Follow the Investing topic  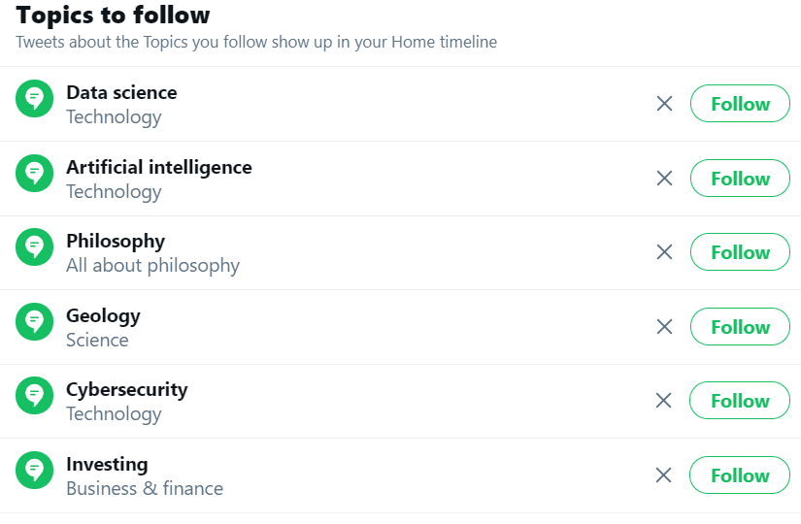(x=740, y=475)
